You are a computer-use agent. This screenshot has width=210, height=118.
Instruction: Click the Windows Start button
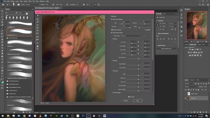[x=3, y=116]
